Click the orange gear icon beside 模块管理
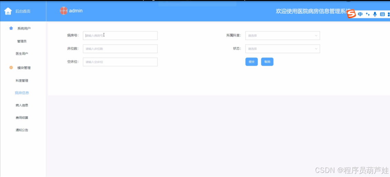Viewport: 390px width, 177px height. point(11,68)
